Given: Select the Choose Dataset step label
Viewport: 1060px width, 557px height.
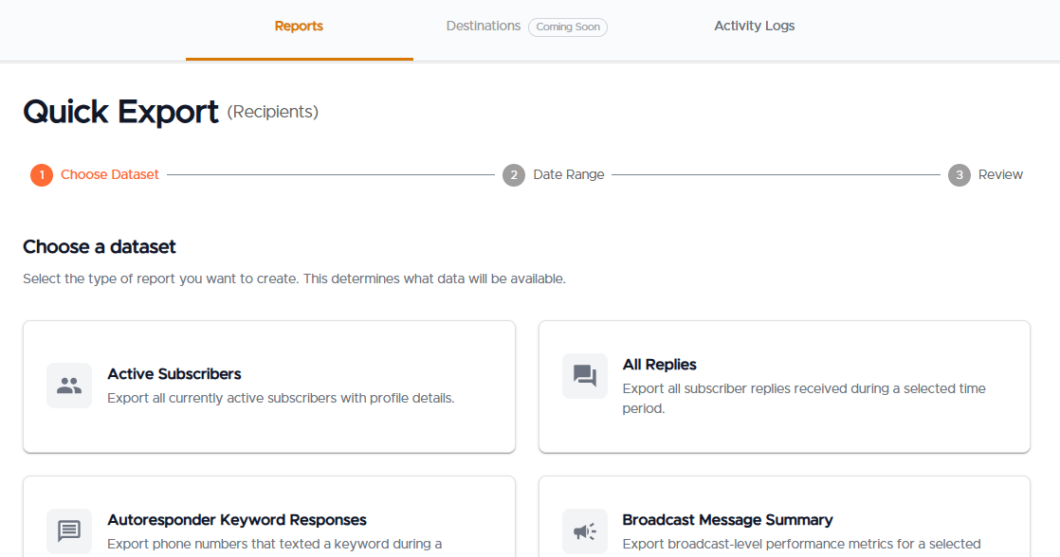Looking at the screenshot, I should tap(110, 175).
